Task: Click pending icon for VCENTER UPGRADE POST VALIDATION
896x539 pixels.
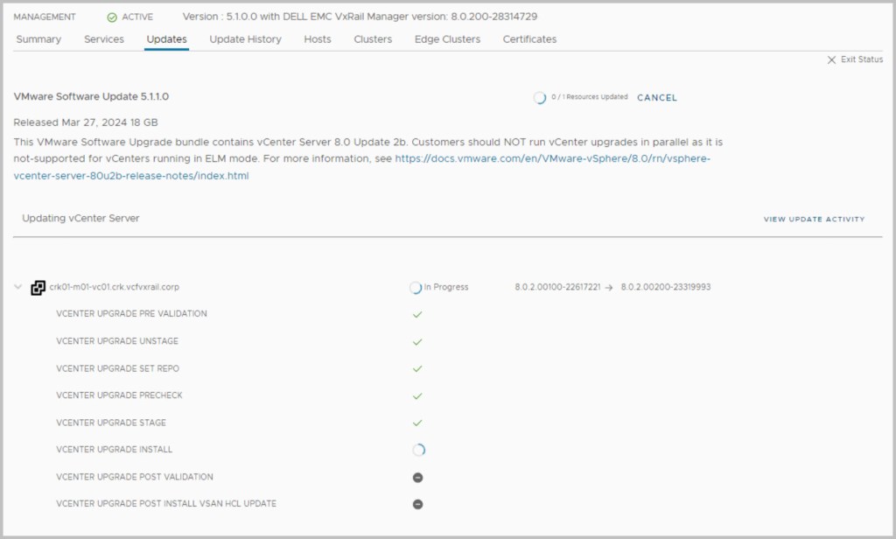Action: 418,478
